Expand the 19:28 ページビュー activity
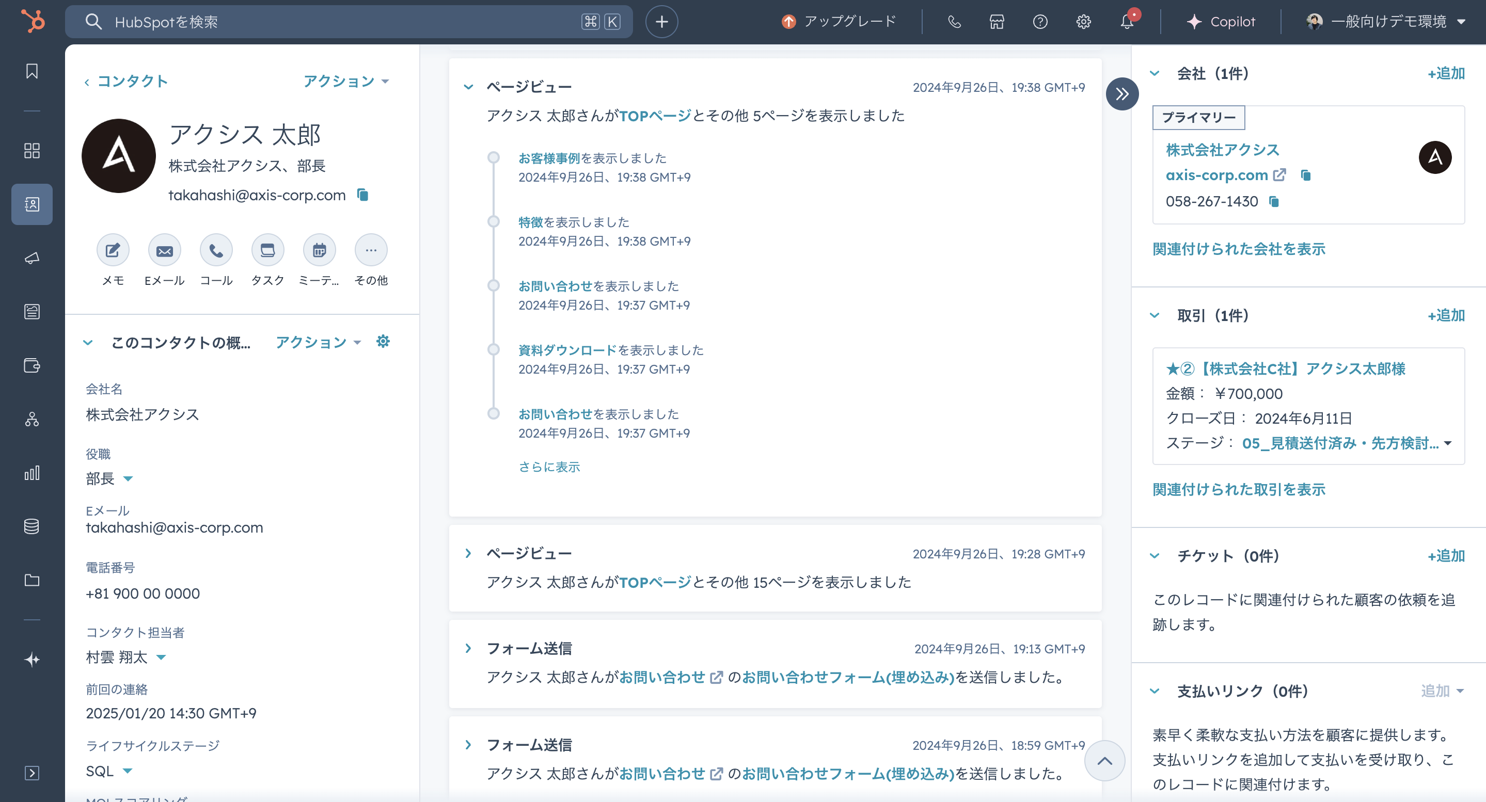The width and height of the screenshot is (1486, 802). click(468, 553)
